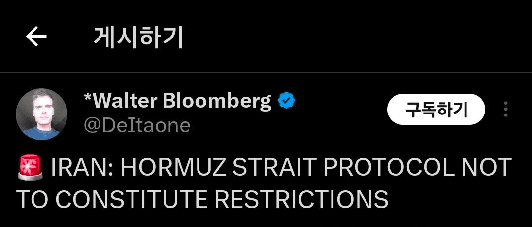This screenshot has height=227, width=532.
Task: Click the @DeItaone handle
Action: click(136, 125)
